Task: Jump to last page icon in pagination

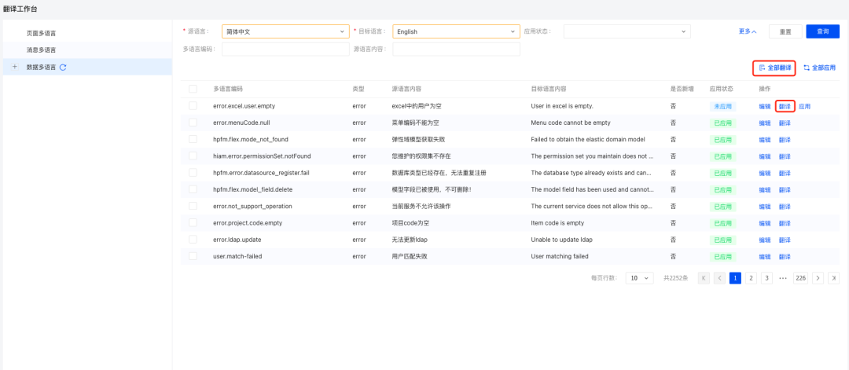Action: pos(833,278)
